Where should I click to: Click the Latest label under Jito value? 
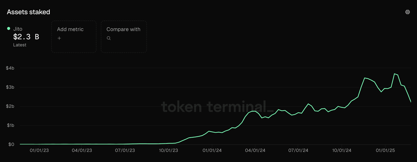(20, 45)
